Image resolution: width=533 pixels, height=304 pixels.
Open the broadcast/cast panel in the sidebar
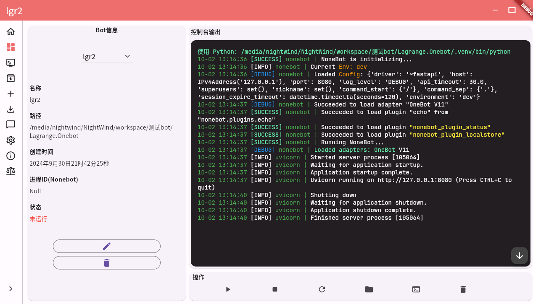pyautogui.click(x=11, y=62)
